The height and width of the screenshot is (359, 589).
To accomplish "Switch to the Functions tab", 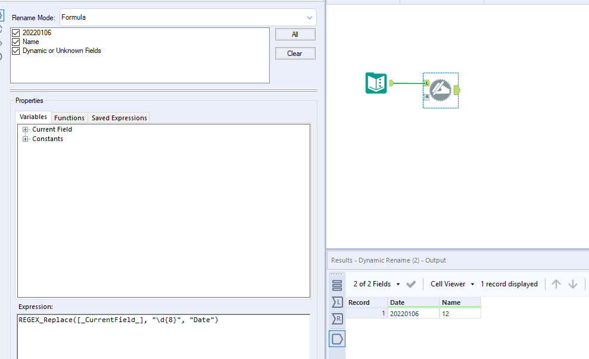I will 69,117.
